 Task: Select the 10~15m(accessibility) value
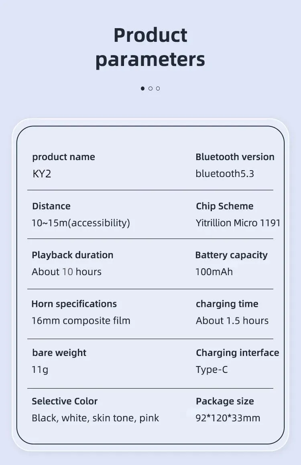pyautogui.click(x=81, y=223)
